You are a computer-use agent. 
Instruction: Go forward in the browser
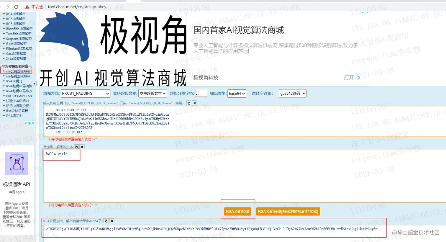(x=7, y=7)
